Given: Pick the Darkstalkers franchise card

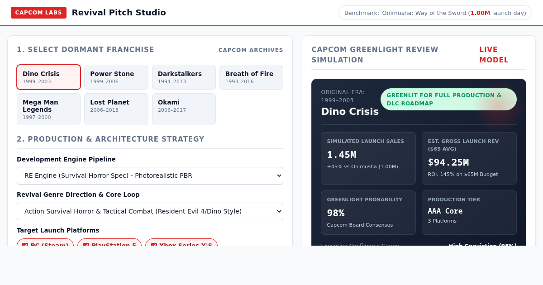Looking at the screenshot, I should pyautogui.click(x=184, y=77).
